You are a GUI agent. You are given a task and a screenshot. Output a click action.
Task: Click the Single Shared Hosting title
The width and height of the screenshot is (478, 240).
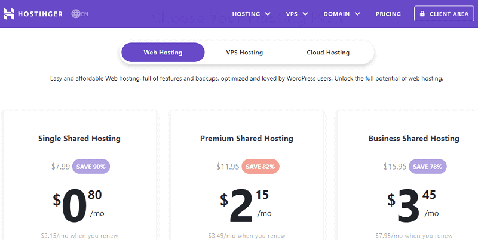coord(79,139)
